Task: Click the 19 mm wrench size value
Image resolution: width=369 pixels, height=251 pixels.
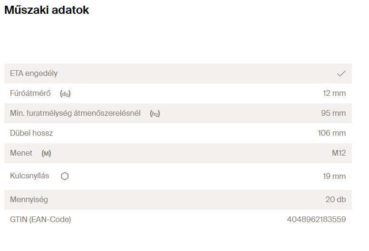Action: click(334, 177)
